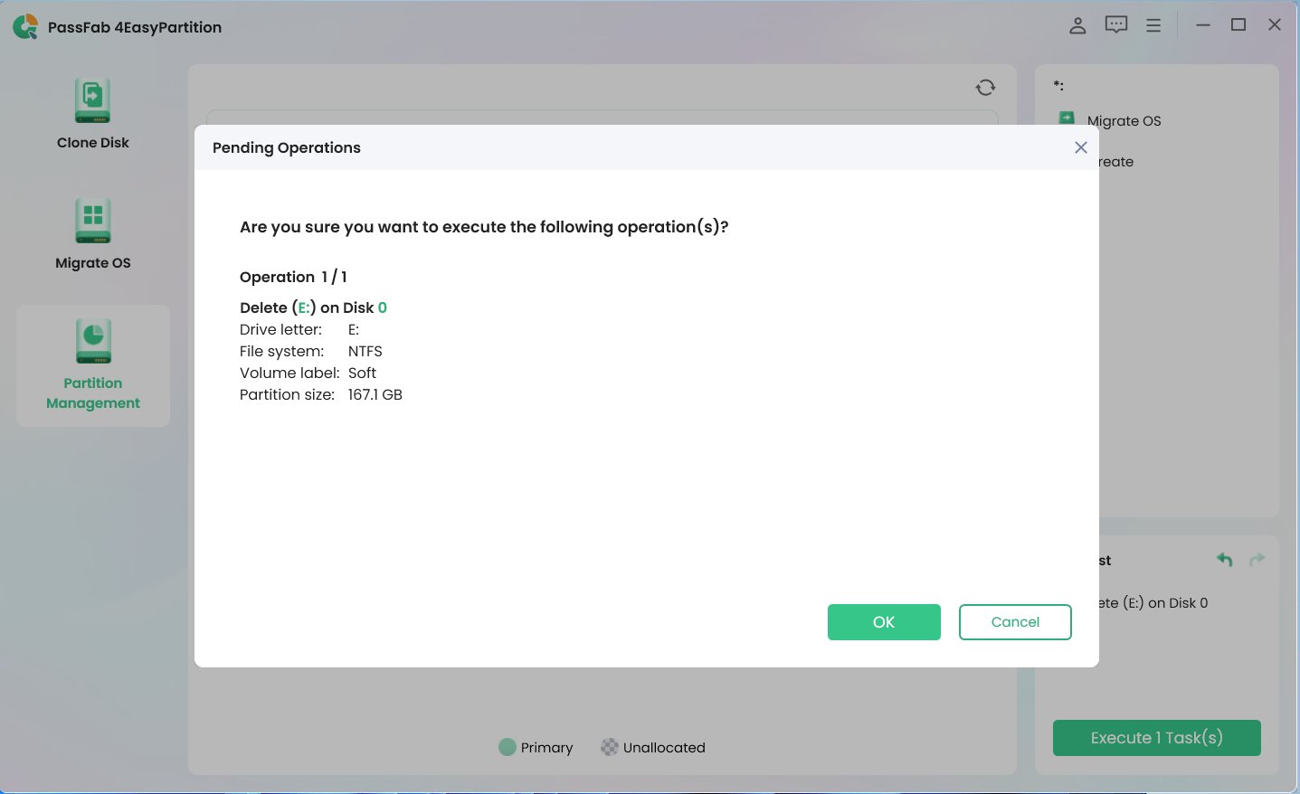Click Execute 1 Task(s)
The image size is (1300, 794).
1156,738
